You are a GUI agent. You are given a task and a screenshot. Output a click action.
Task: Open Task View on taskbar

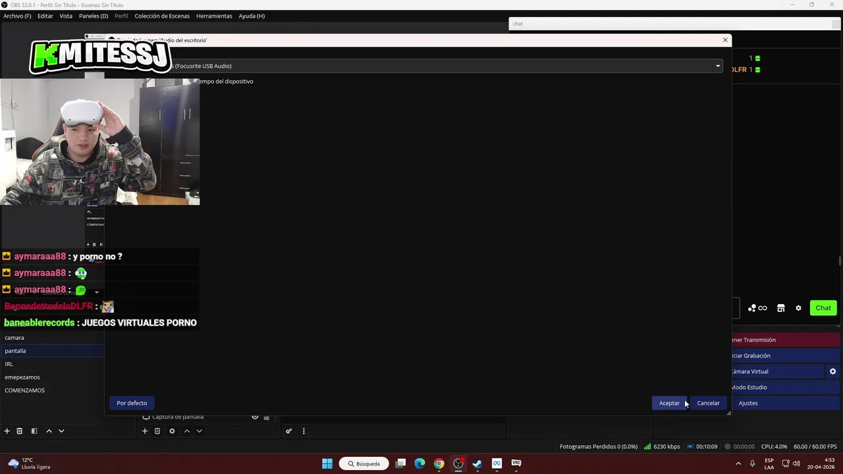click(400, 463)
